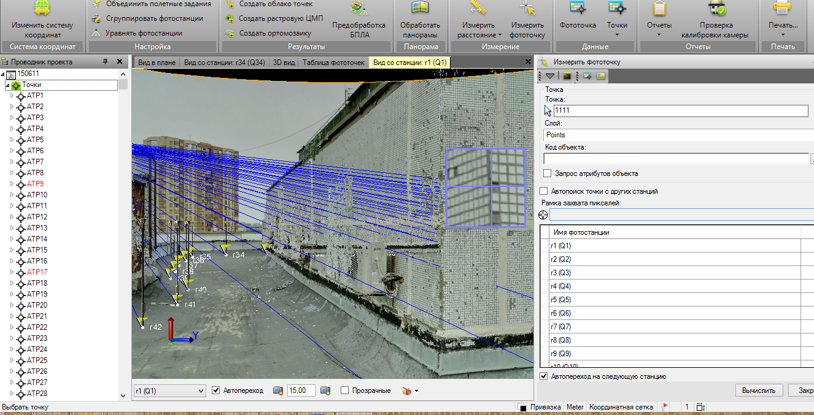Click Создать растровую ЦМП button

(273, 18)
